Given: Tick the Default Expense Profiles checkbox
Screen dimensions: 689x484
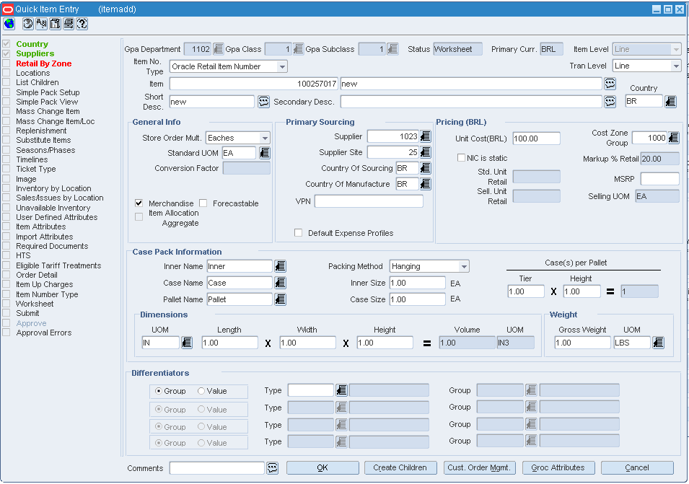Looking at the screenshot, I should pos(299,233).
